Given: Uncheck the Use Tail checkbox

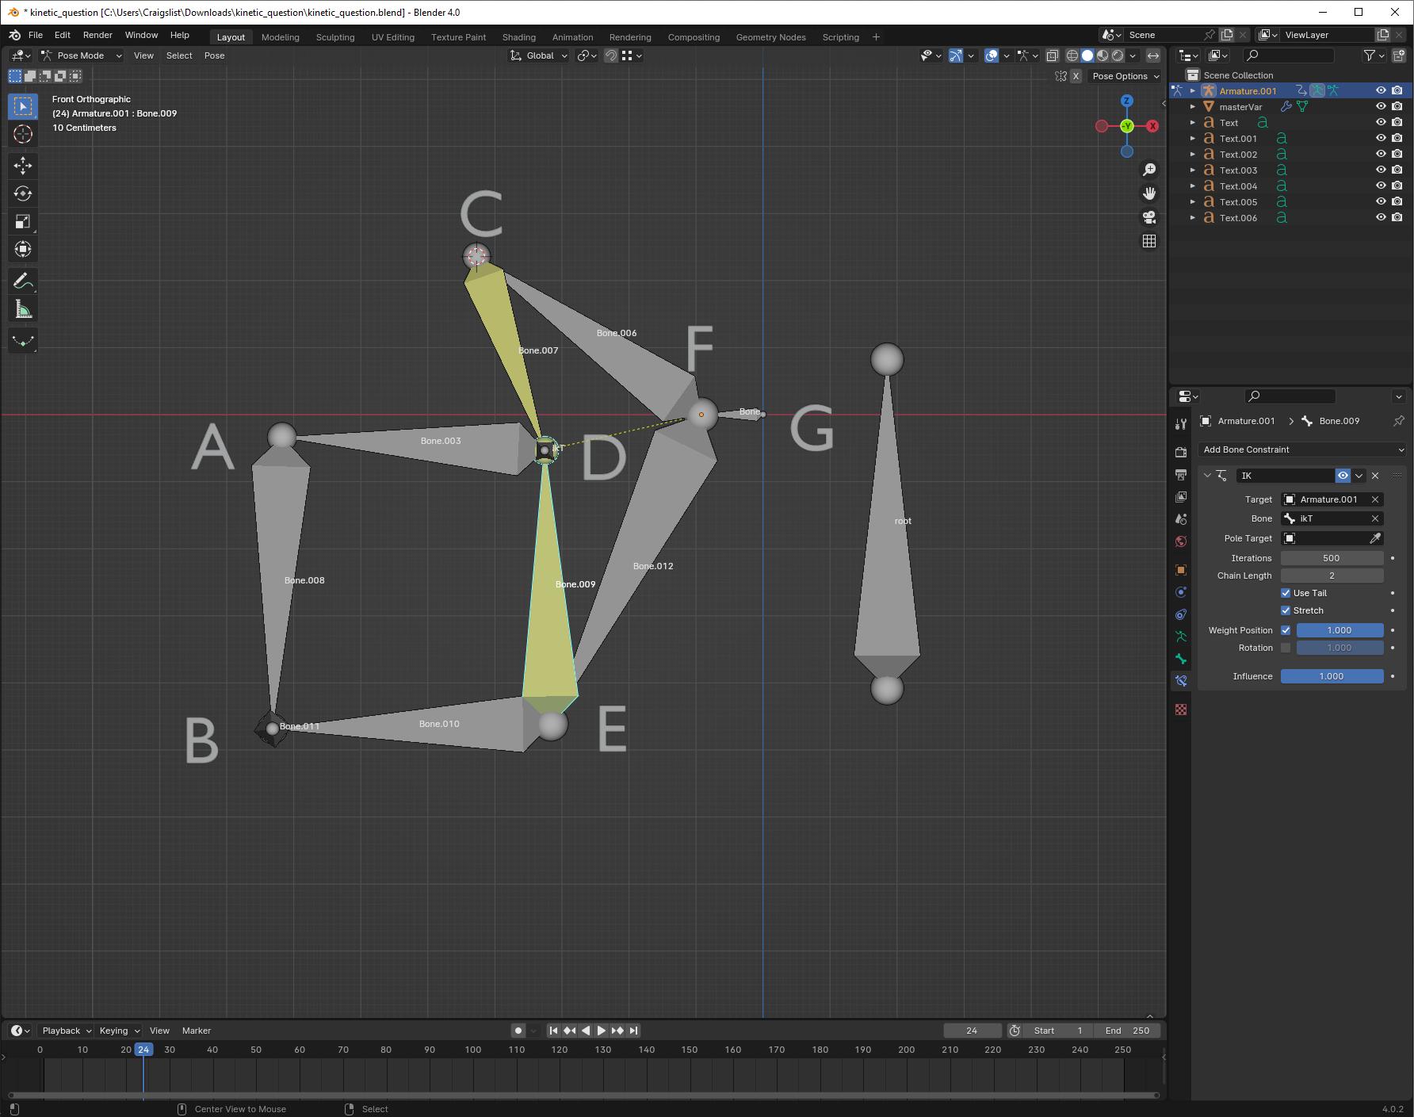Looking at the screenshot, I should coord(1286,593).
